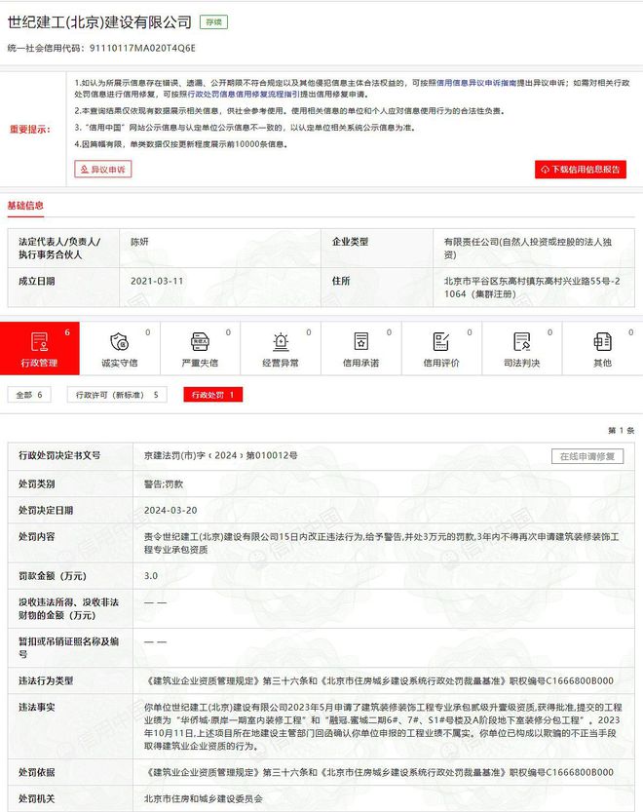The height and width of the screenshot is (812, 643).
Task: Click company title 世纪建工(北京)建设有限公司
Action: point(99,22)
